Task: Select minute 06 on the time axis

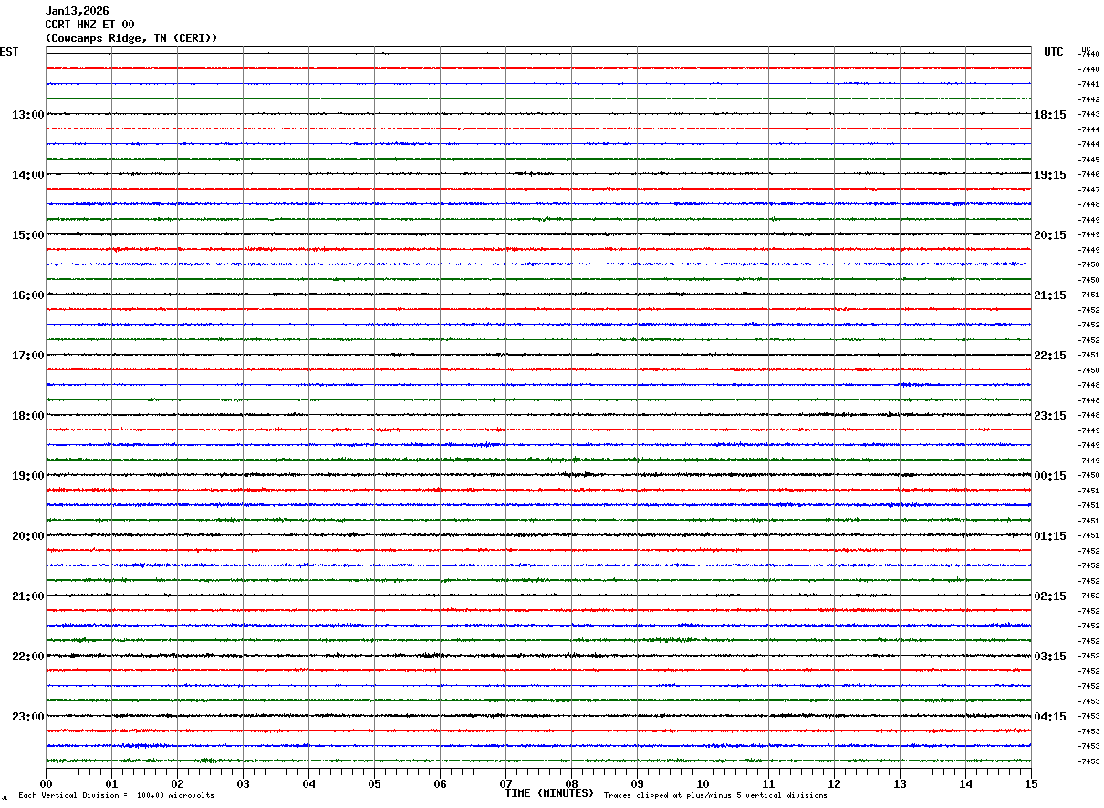Action: [440, 783]
